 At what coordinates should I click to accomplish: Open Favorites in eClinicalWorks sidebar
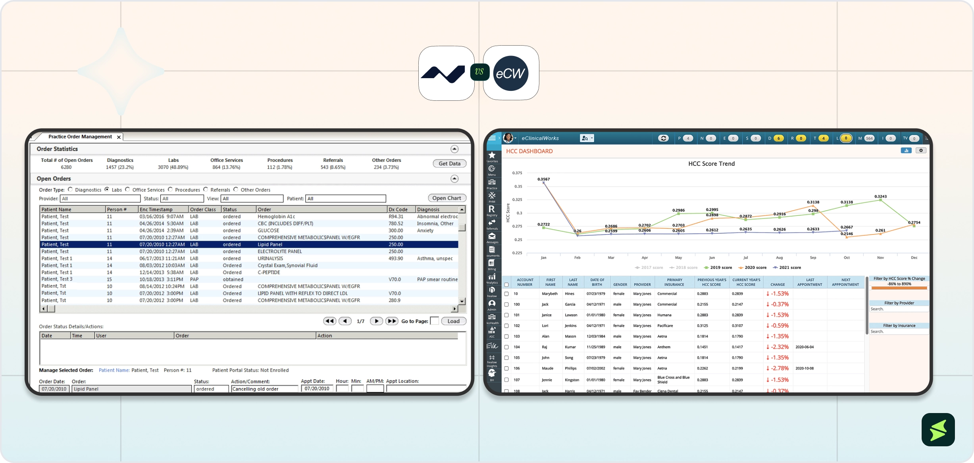492,157
